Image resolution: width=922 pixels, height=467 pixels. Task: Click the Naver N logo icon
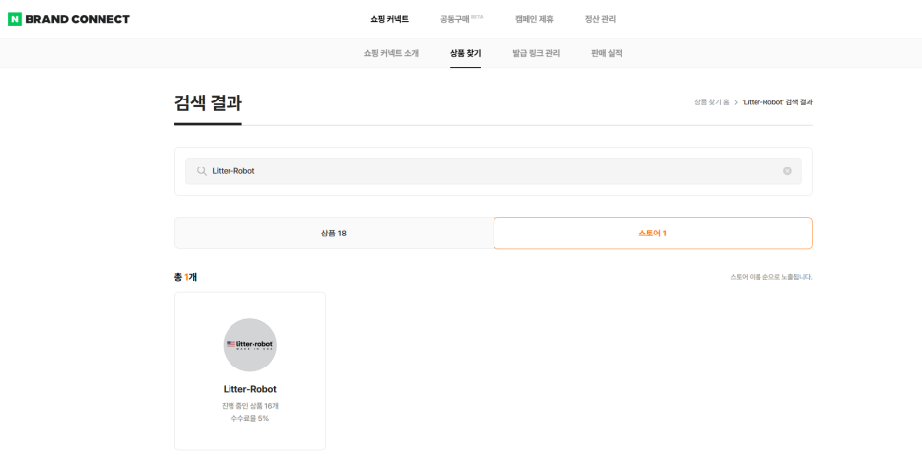[x=15, y=19]
